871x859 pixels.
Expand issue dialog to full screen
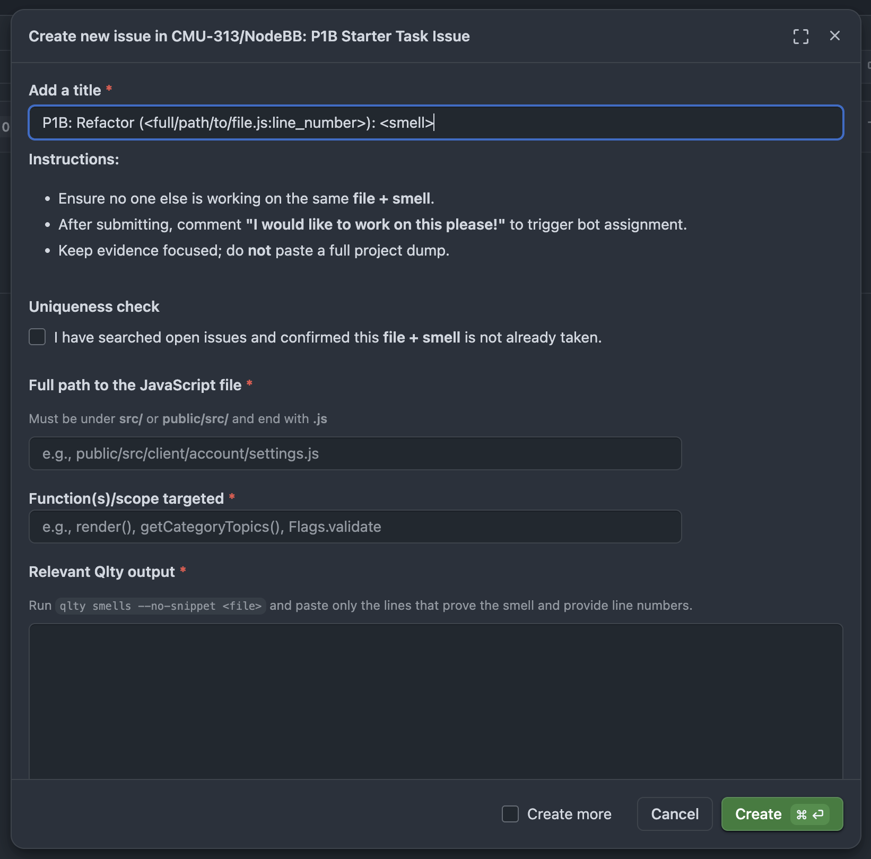click(801, 36)
